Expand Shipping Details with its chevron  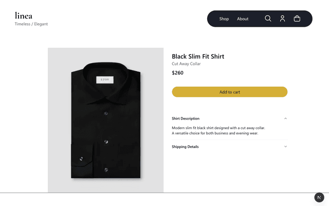[285, 147]
